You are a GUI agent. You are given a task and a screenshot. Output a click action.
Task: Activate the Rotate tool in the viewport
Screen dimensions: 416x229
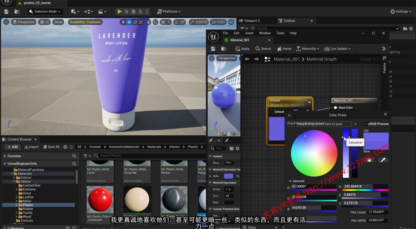pos(135,22)
